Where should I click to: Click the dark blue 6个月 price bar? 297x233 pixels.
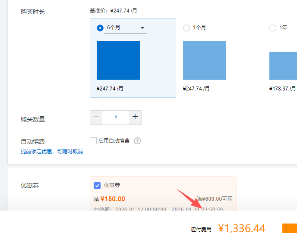[118, 60]
